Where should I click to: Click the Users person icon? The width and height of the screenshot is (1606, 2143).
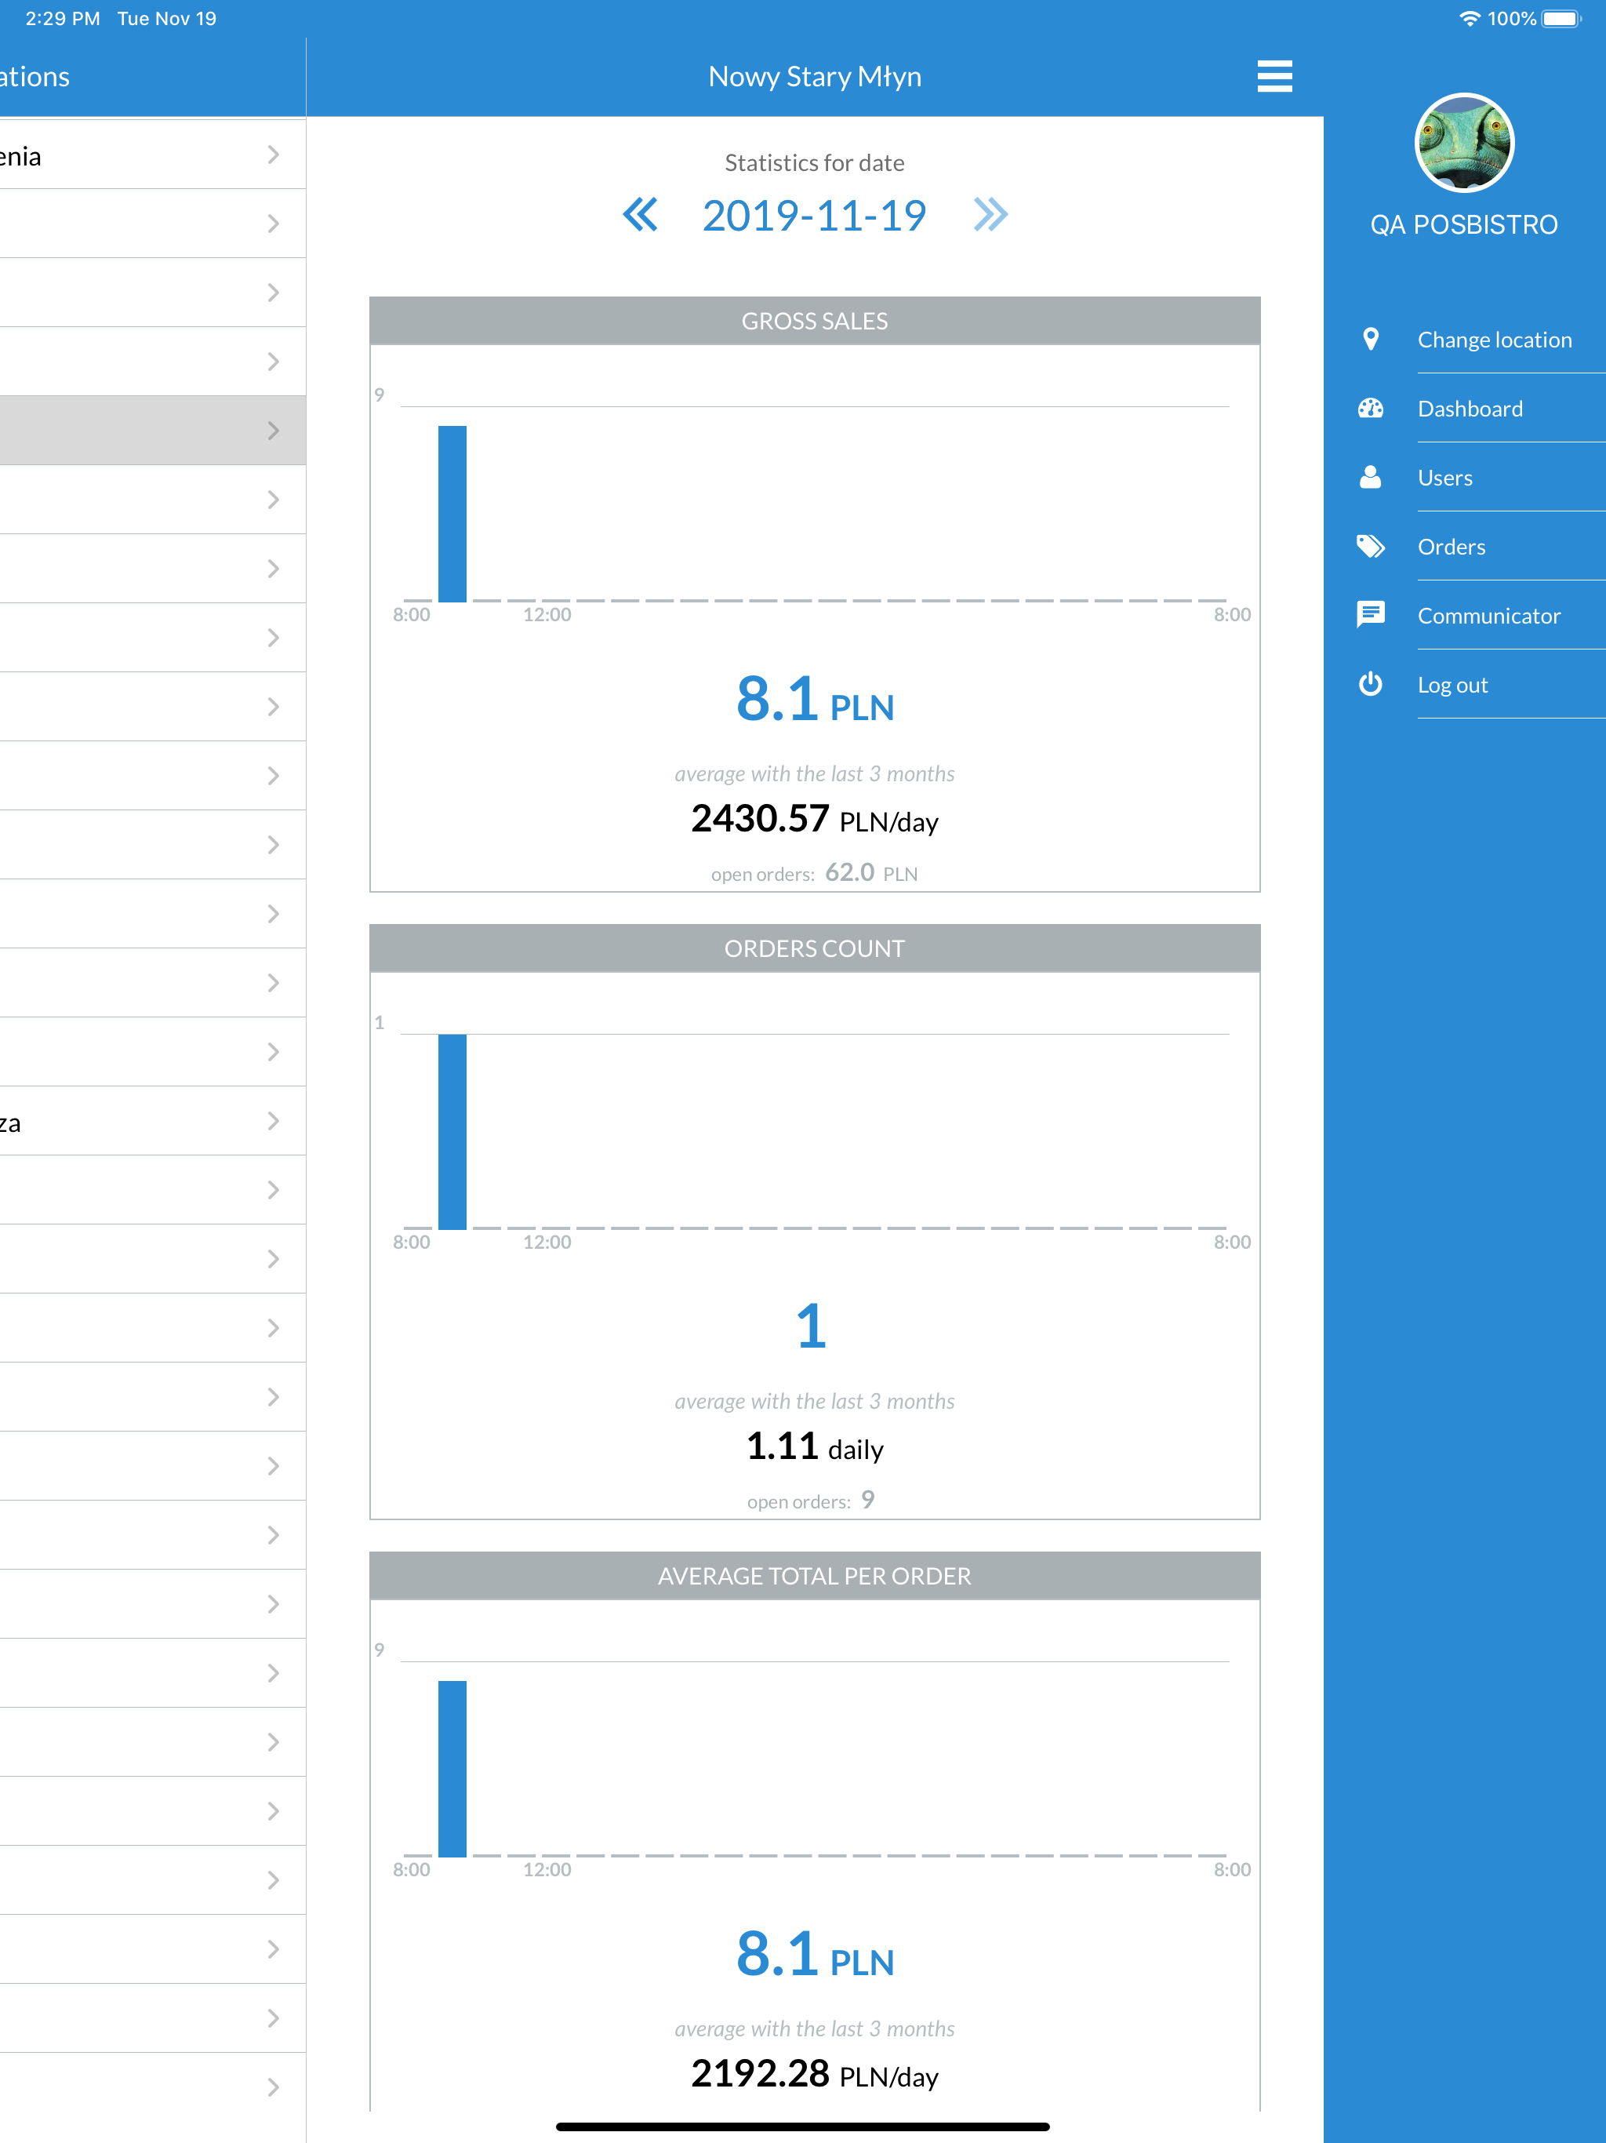click(x=1370, y=477)
